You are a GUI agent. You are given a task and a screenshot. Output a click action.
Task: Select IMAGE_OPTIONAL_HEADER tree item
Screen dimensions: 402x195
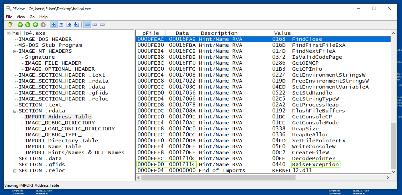(x=60, y=69)
